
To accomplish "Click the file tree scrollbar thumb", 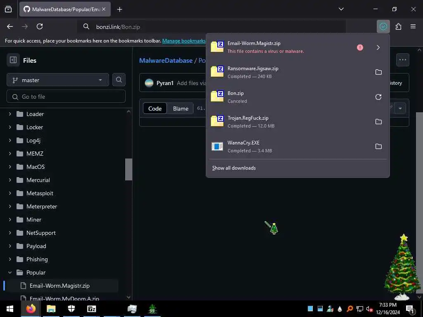I will tap(129, 169).
